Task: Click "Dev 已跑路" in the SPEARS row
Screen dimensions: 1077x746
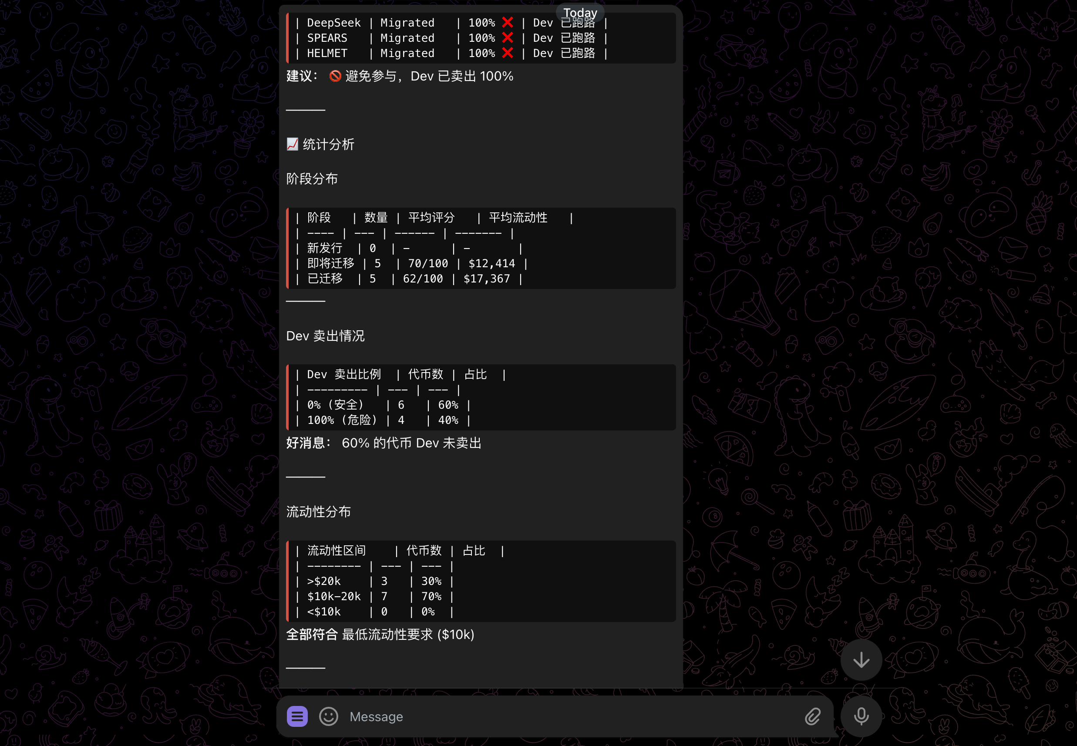Action: point(564,38)
